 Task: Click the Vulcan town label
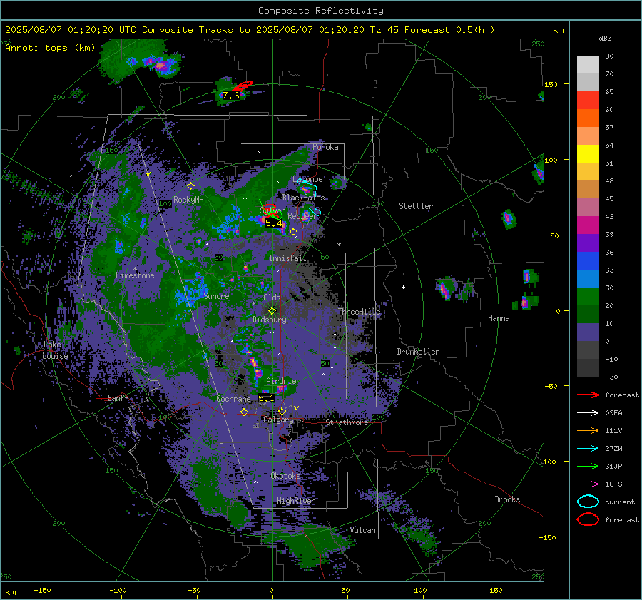coord(362,530)
